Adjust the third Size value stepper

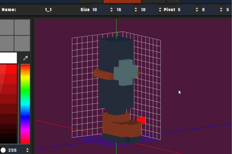coord(160,10)
